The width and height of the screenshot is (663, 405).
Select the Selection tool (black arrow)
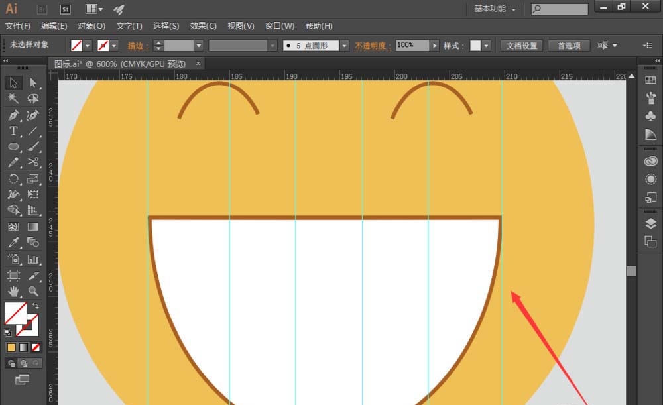(13, 82)
